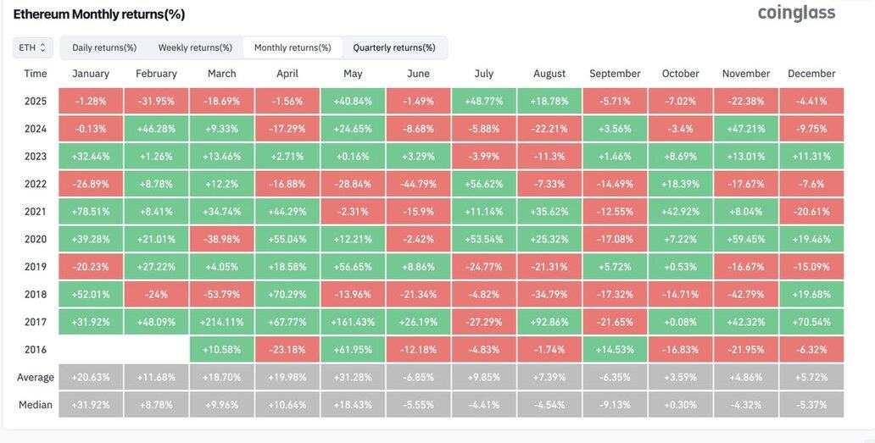The image size is (875, 443).
Task: Select the 2025 row label
Action: 36,101
